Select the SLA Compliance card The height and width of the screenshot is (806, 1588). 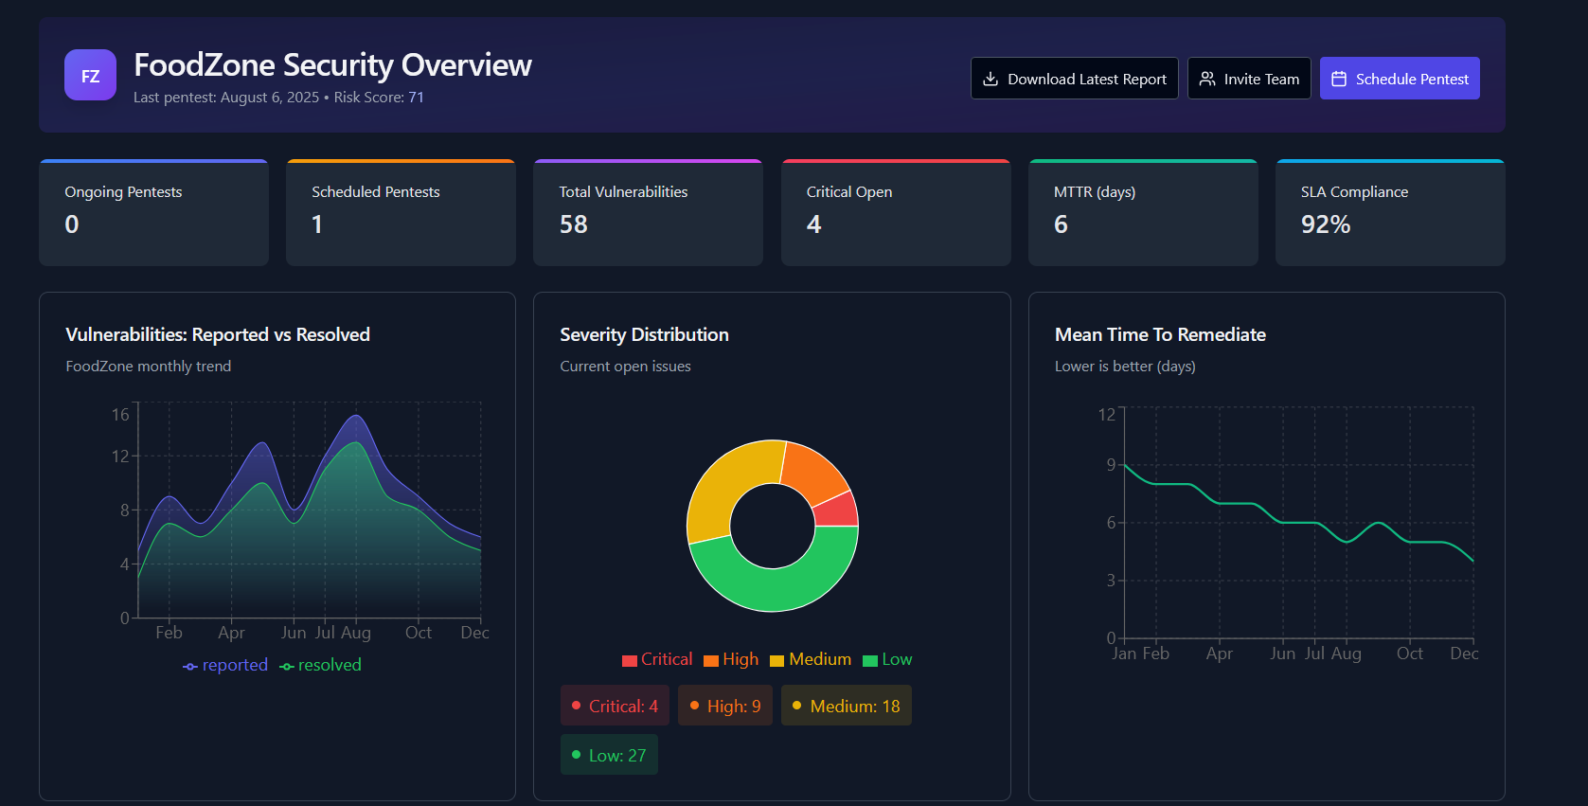point(1389,213)
